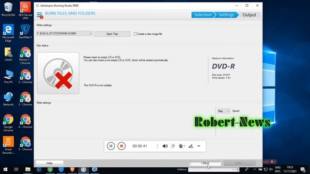
Task: Click the Help button
Action: (49, 163)
